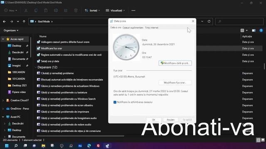Switch to details view in status bar

pos(258,140)
